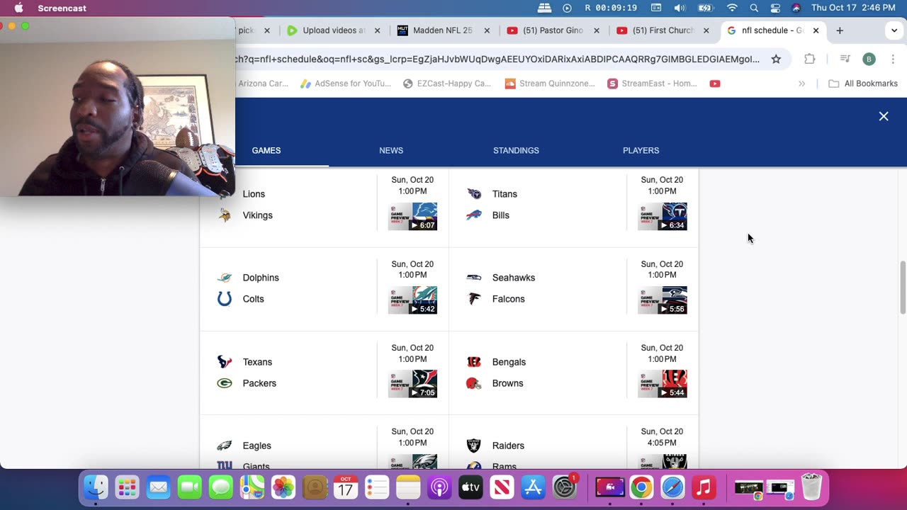Open Mail from the Dock
The width and height of the screenshot is (907, 510).
[x=159, y=487]
